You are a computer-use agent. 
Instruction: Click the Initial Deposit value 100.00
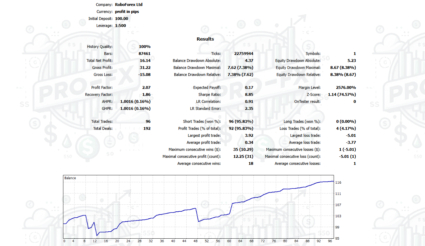(121, 19)
